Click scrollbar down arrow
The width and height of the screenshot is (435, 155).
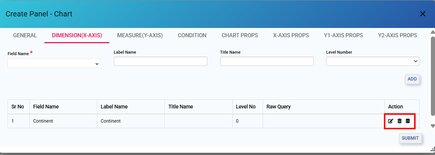432,126
